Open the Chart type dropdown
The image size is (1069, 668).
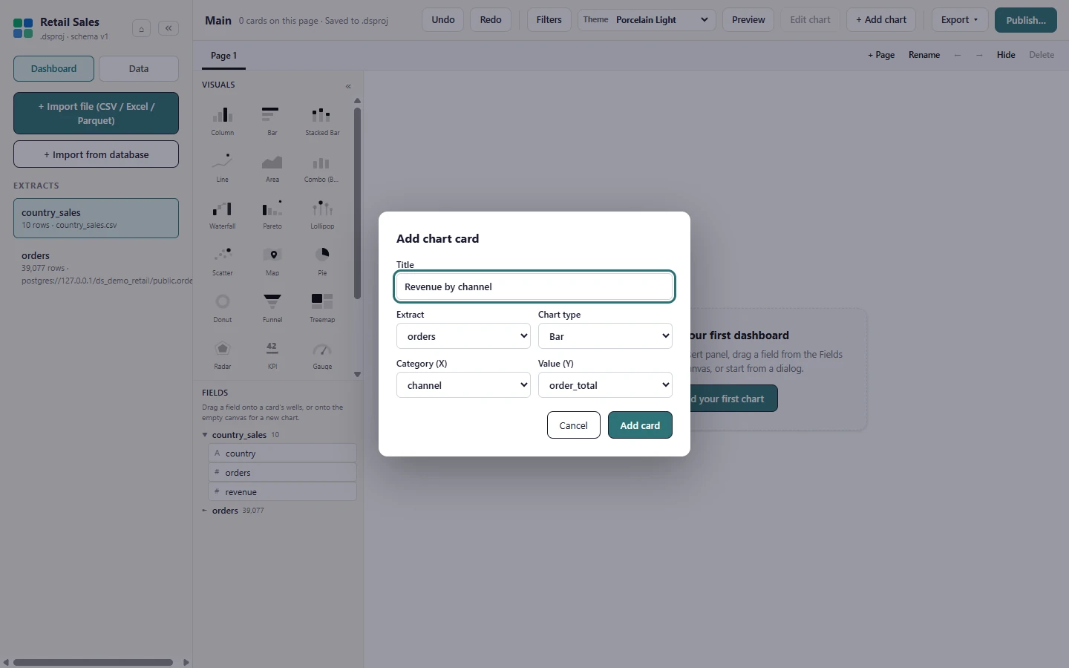[605, 336]
